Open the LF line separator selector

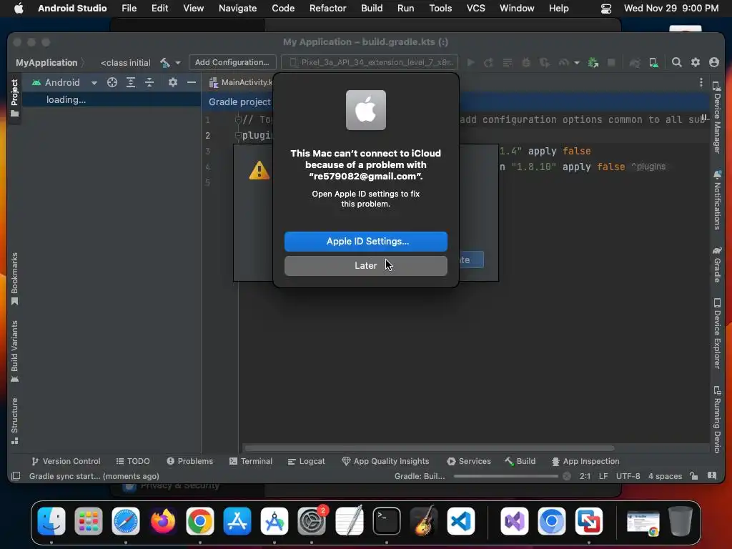click(x=603, y=476)
